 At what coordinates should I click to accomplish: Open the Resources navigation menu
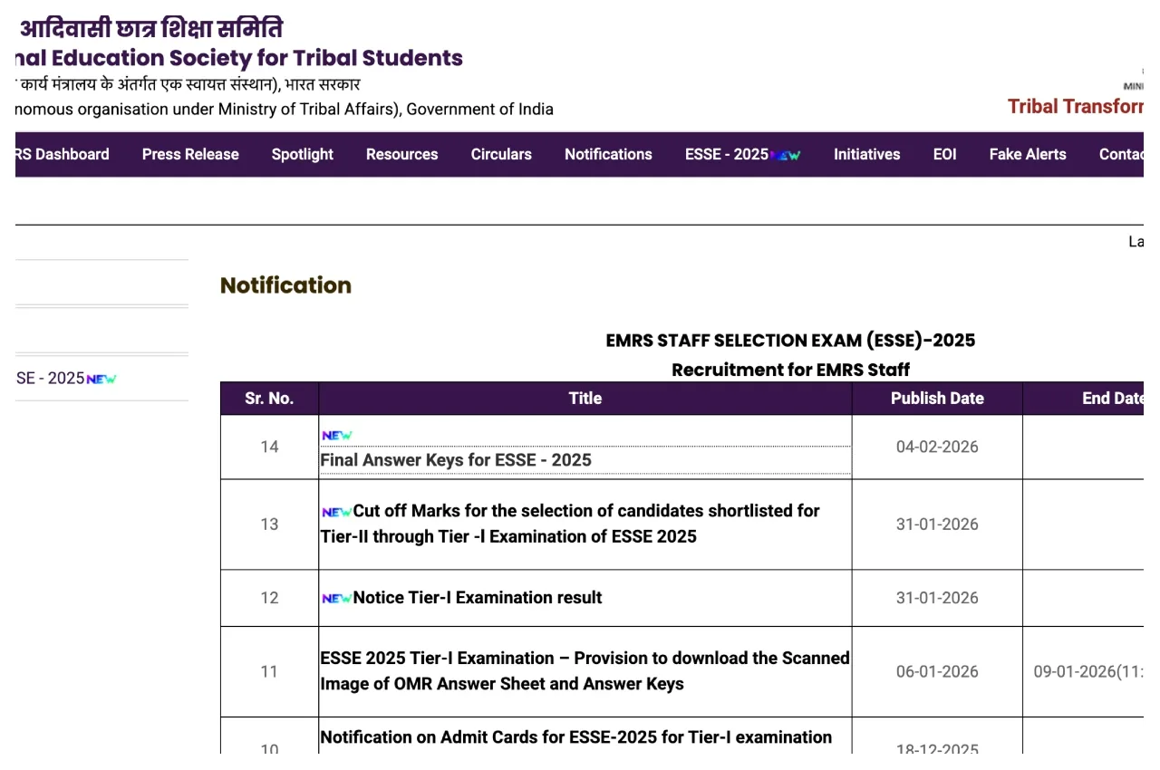click(x=401, y=154)
